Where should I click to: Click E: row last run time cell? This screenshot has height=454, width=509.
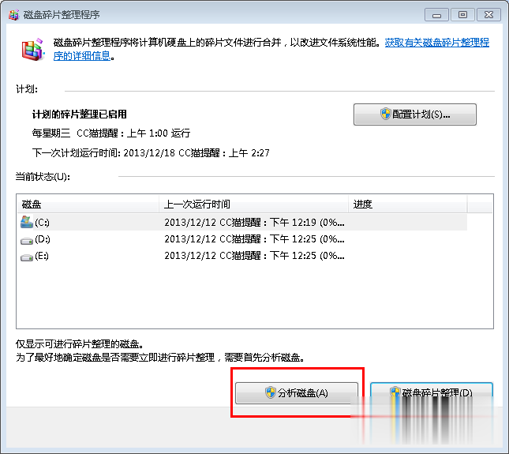[254, 256]
